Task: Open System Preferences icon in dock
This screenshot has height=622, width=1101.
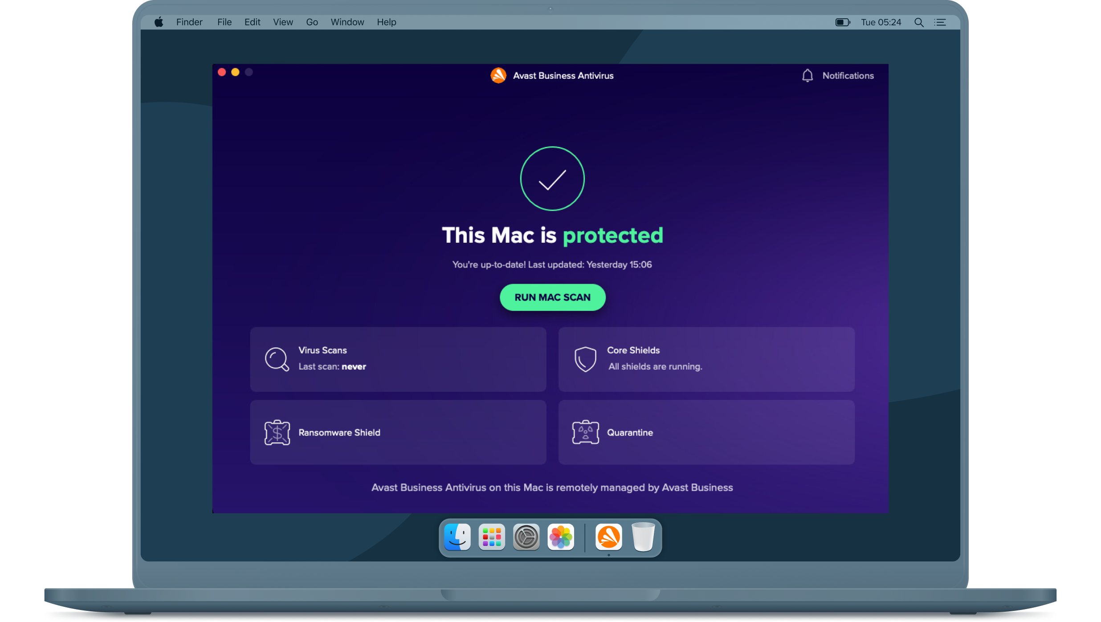Action: [x=527, y=537]
